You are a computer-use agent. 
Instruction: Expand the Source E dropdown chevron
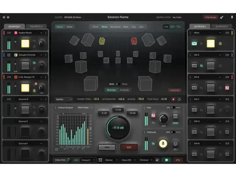pyautogui.click(x=41, y=121)
